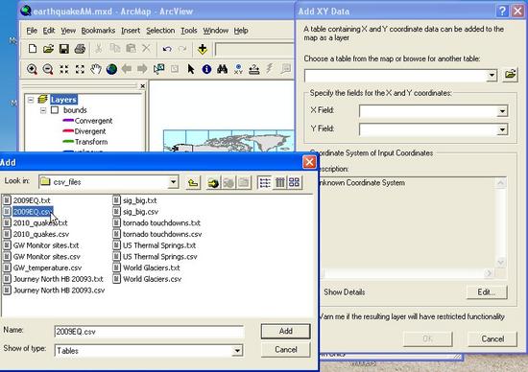Close the table of contents panel
The width and height of the screenshot is (528, 372).
click(x=143, y=86)
